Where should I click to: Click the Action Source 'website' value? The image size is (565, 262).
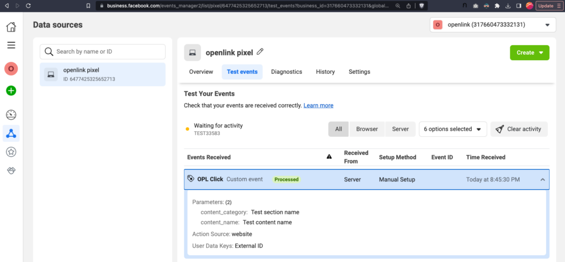(242, 234)
